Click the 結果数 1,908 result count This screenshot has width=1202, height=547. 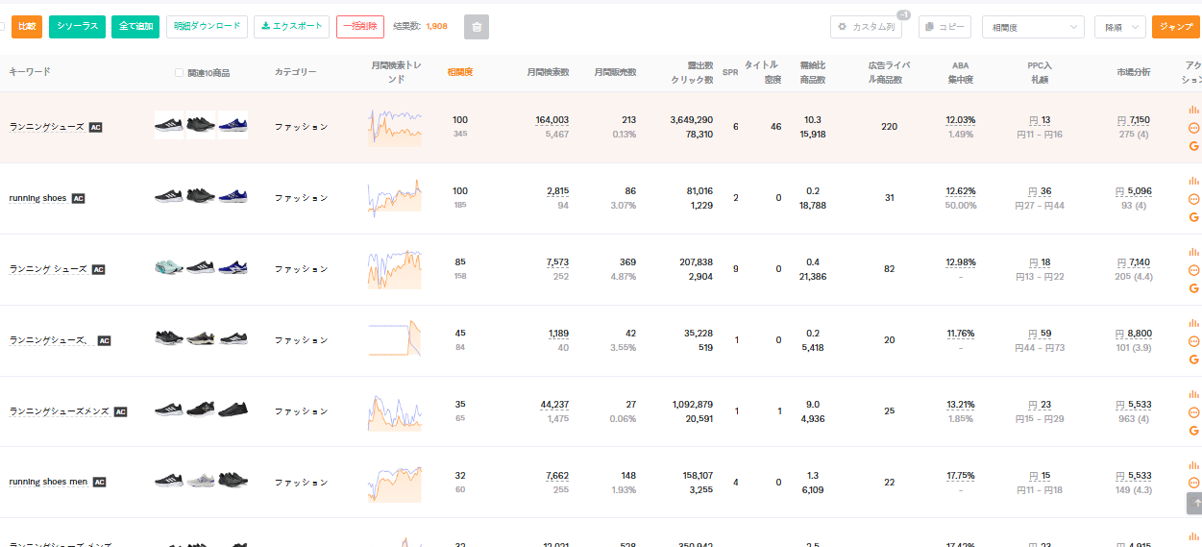[420, 27]
